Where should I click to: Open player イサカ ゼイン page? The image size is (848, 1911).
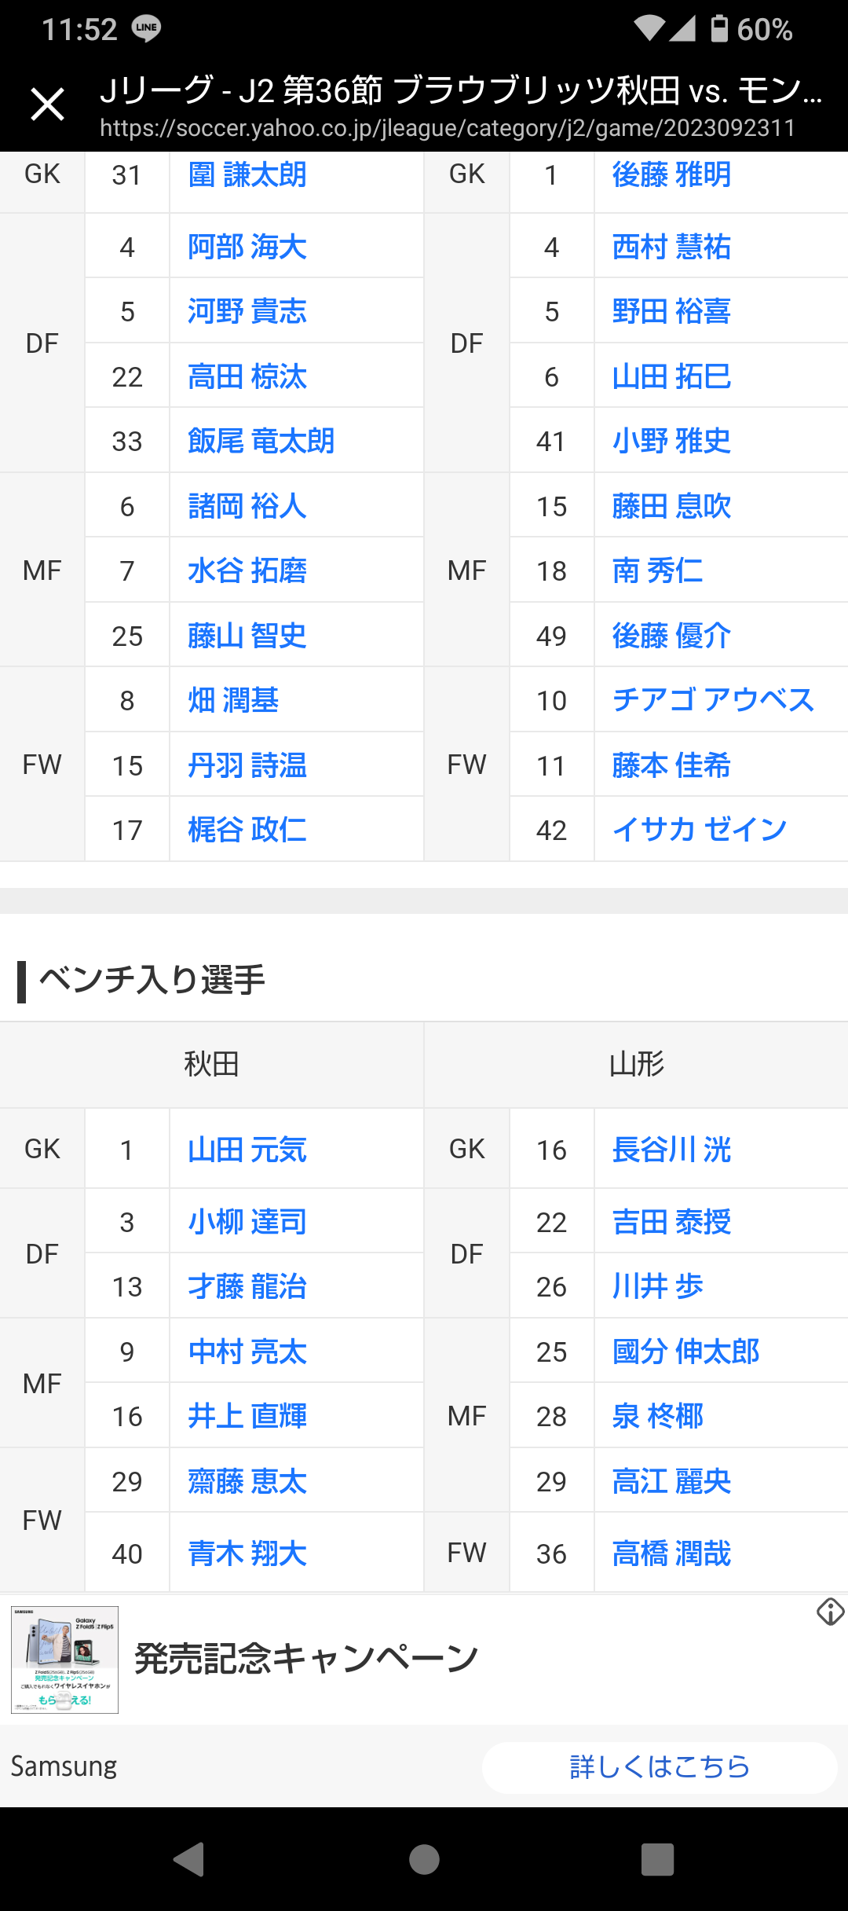pos(699,830)
